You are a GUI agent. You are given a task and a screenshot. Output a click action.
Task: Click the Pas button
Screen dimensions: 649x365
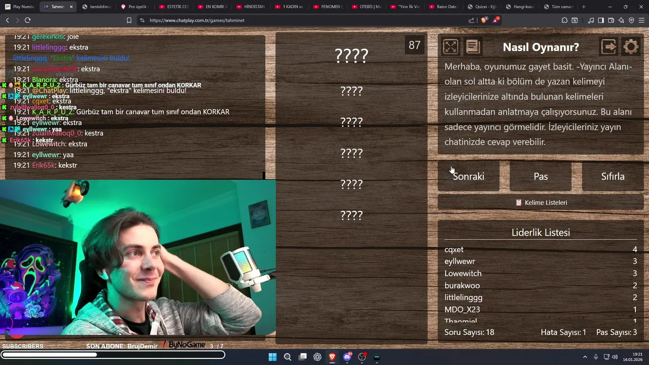540,176
